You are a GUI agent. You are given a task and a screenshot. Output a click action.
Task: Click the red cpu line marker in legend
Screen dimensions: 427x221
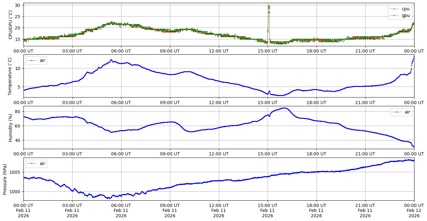click(x=394, y=9)
